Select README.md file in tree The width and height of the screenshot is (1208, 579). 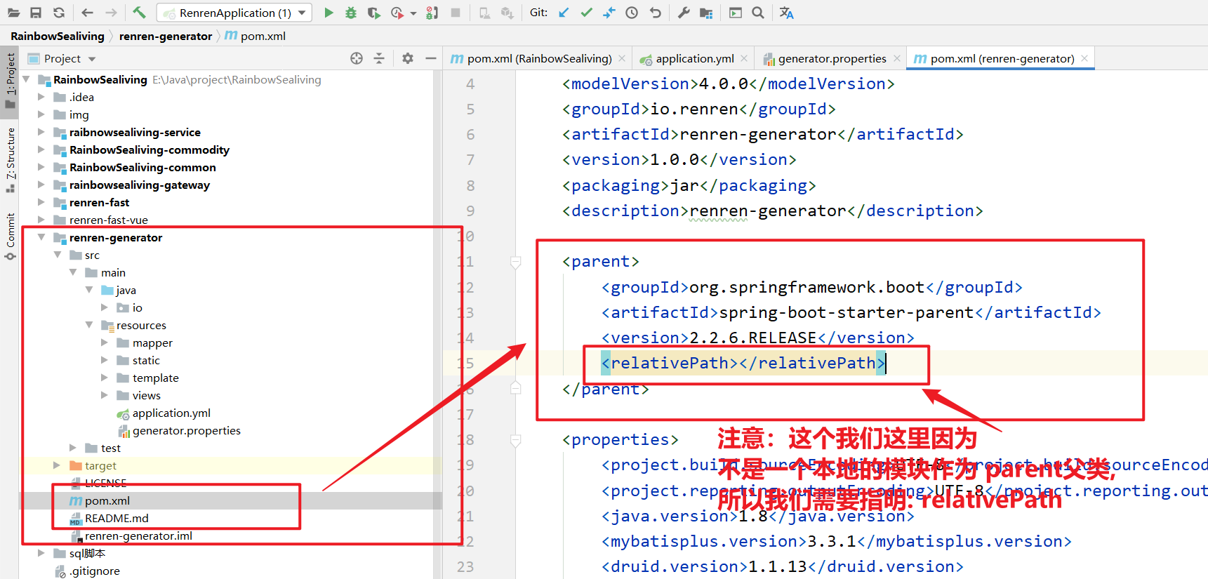click(117, 518)
